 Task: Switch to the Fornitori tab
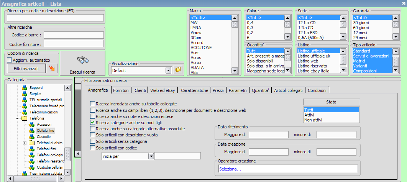coord(121,90)
